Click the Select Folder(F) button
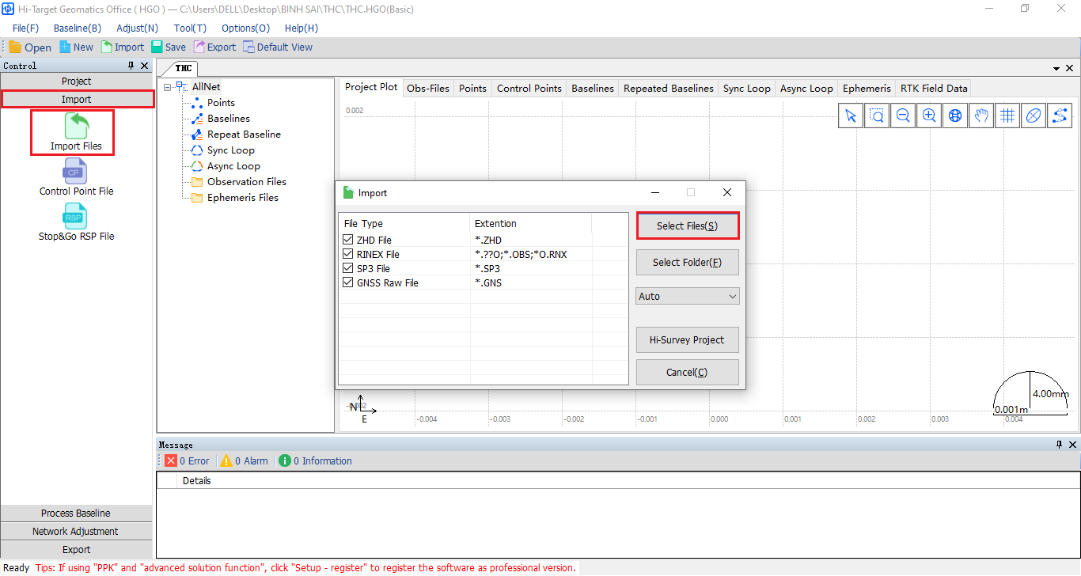This screenshot has width=1081, height=576. (x=687, y=262)
